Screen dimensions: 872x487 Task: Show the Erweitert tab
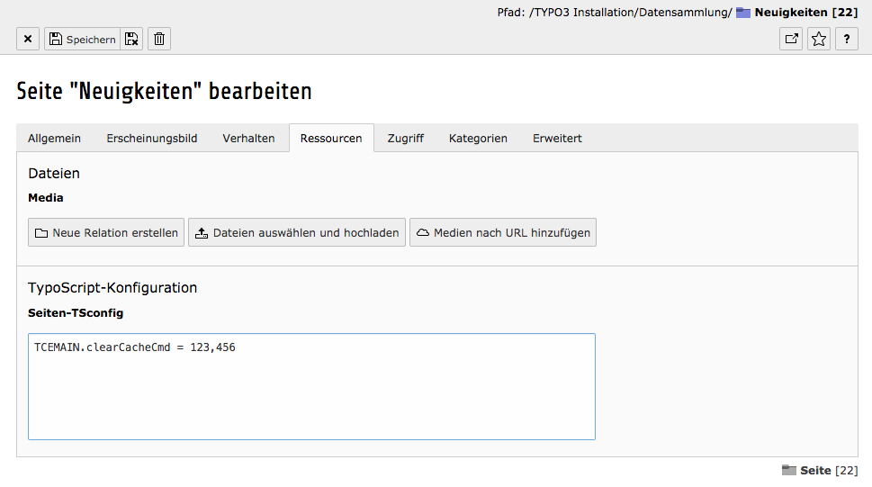point(557,138)
